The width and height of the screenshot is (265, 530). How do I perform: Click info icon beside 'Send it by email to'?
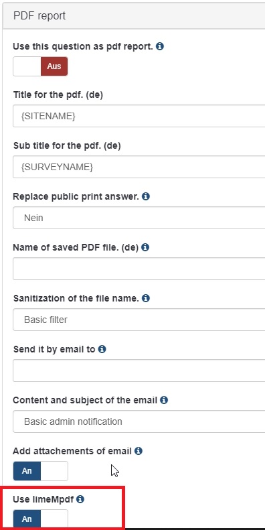pos(102,349)
